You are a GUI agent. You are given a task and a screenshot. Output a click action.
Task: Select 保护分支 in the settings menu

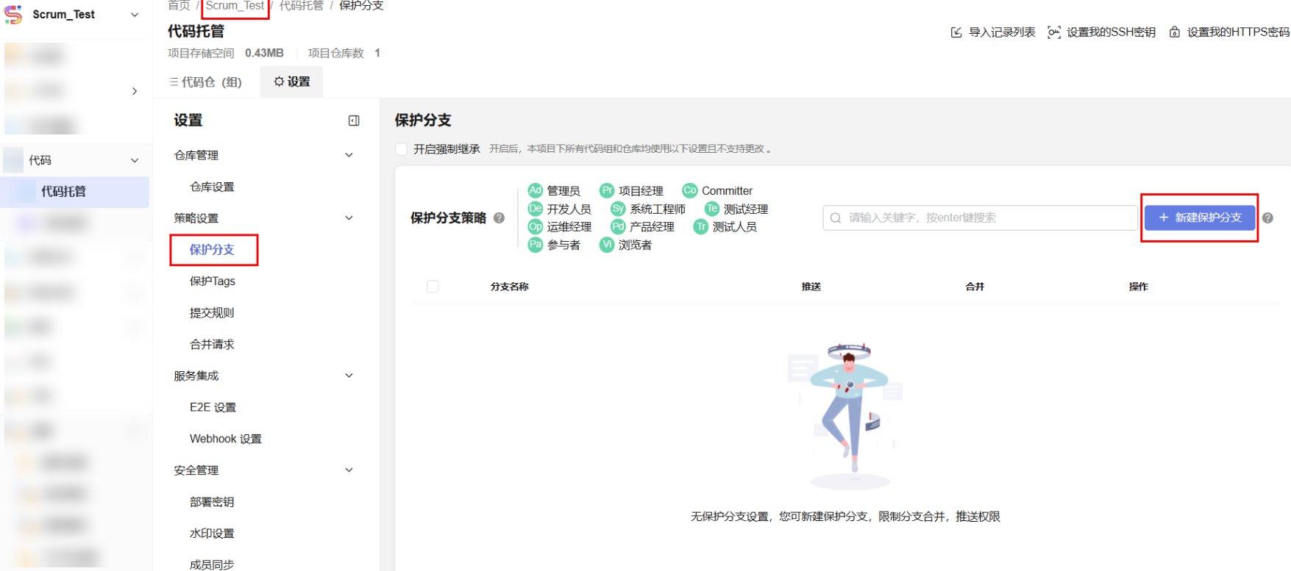tap(212, 250)
